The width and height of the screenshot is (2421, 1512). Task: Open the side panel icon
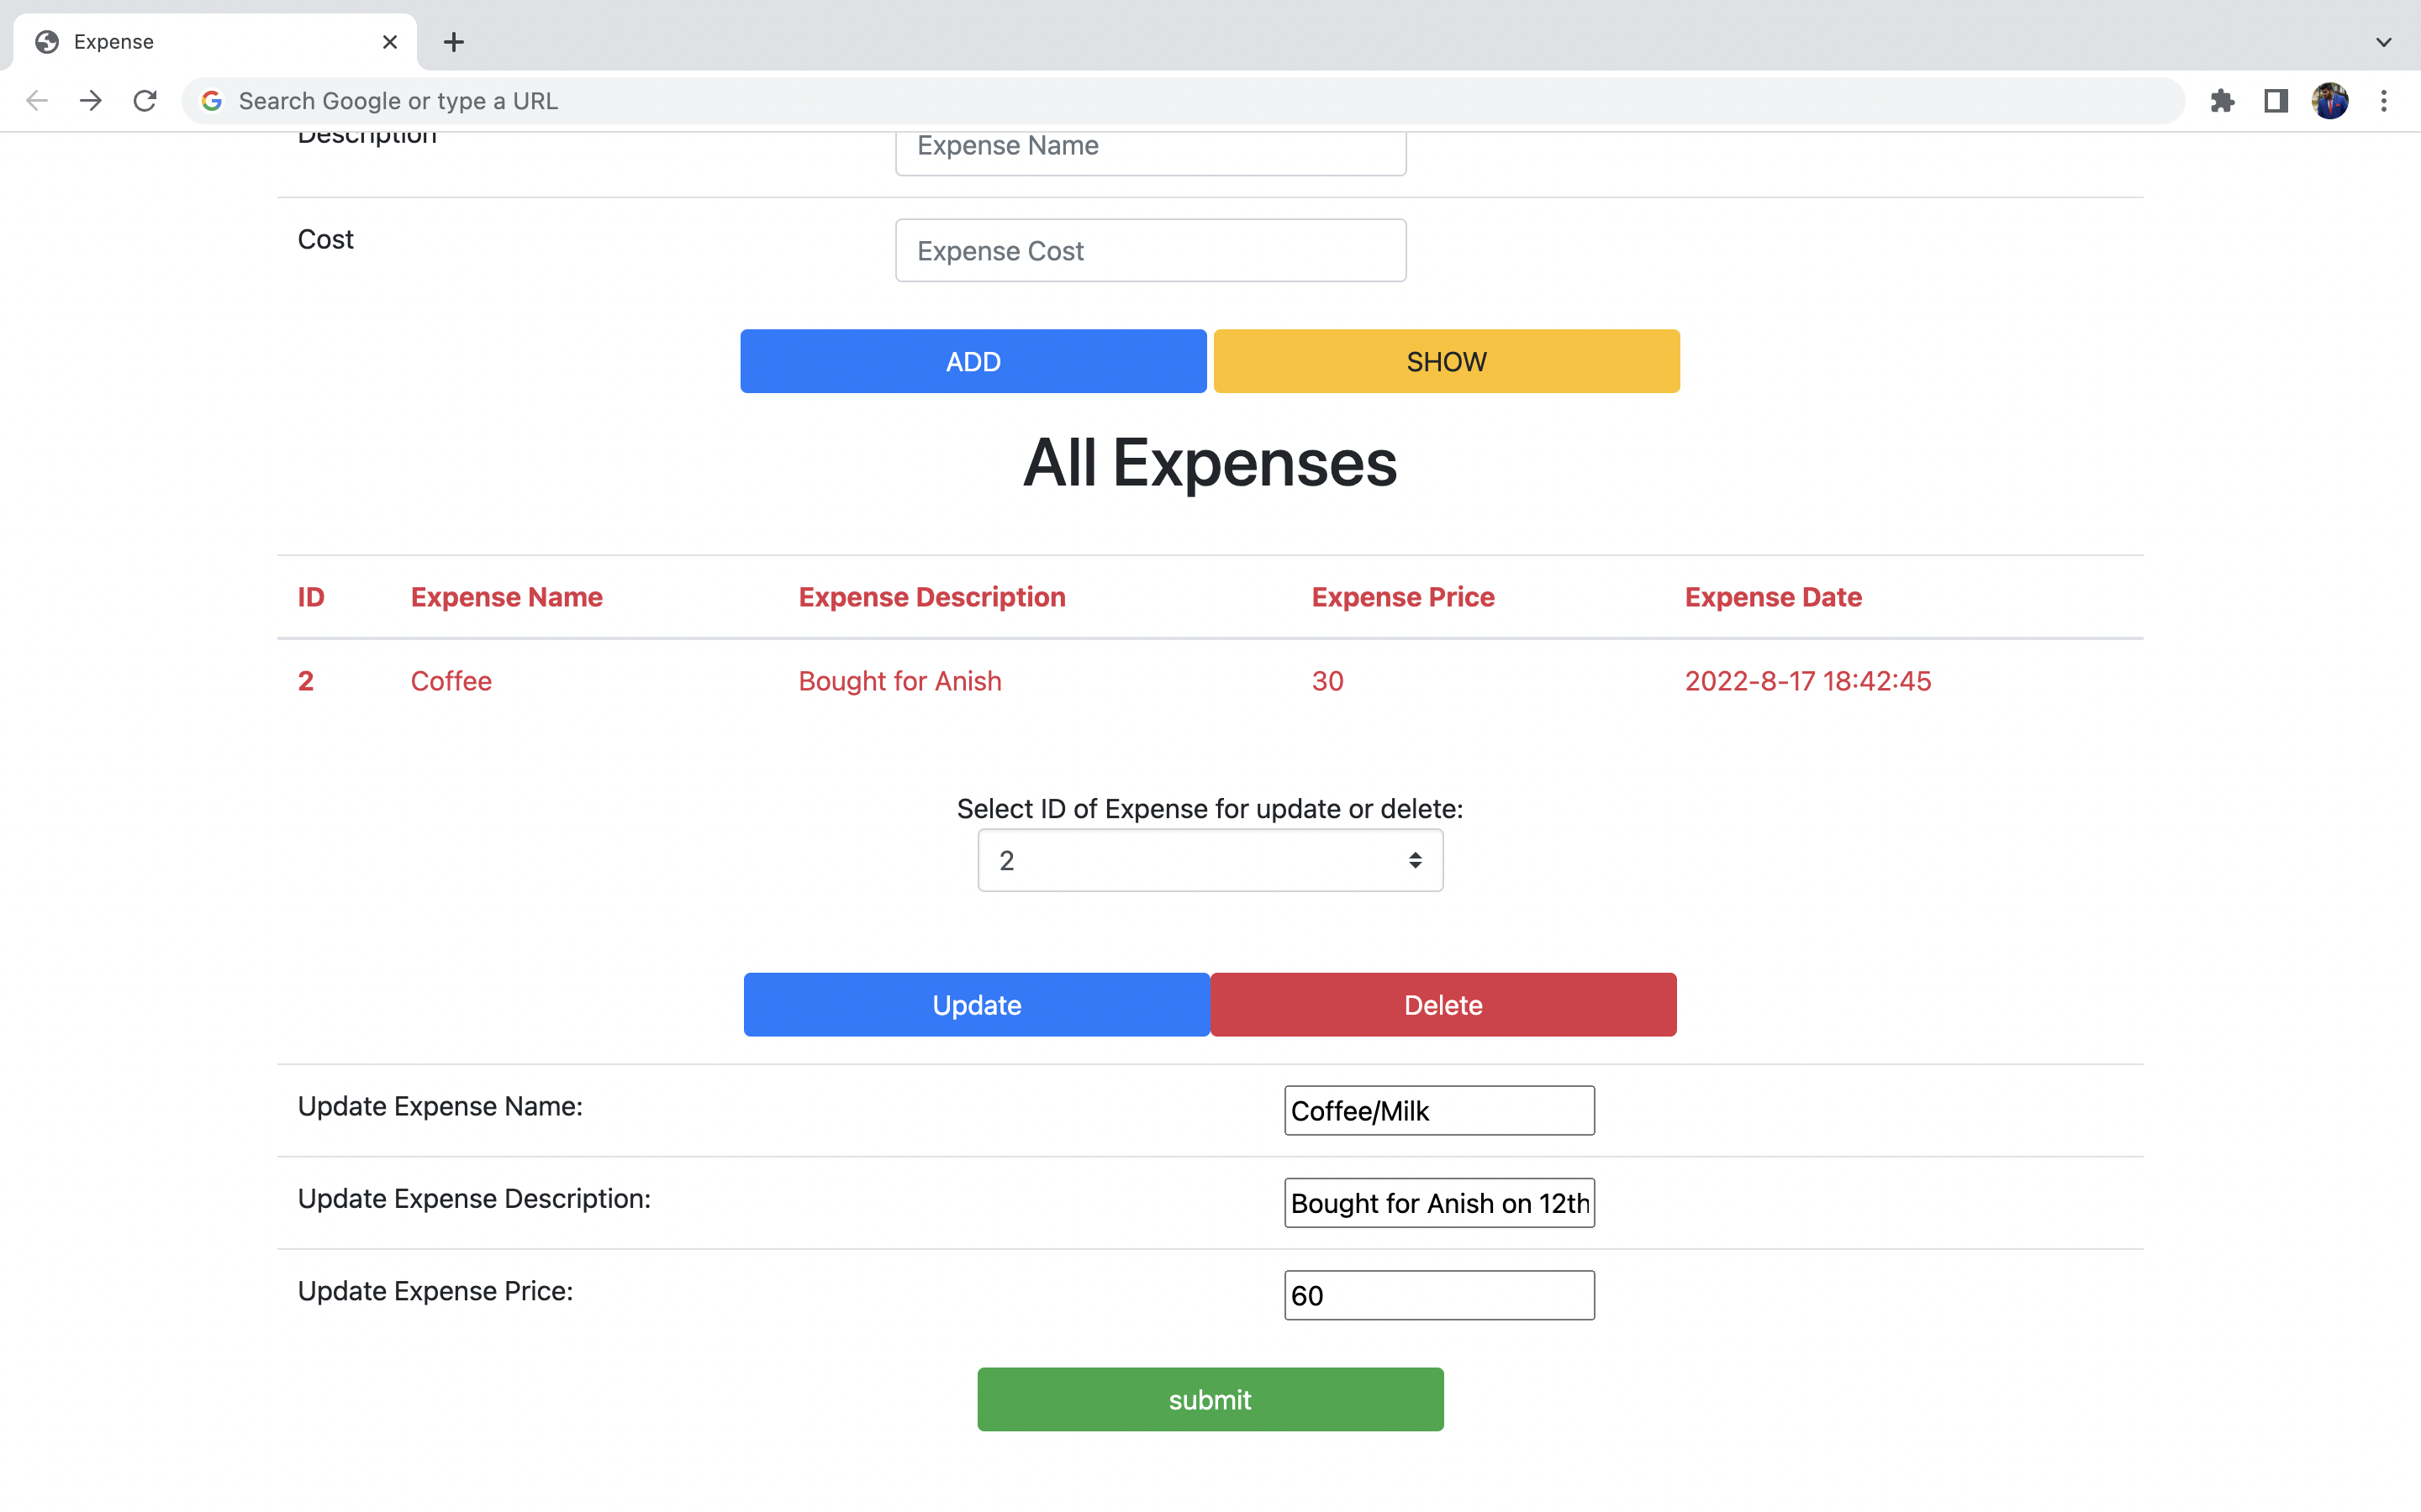2275,100
